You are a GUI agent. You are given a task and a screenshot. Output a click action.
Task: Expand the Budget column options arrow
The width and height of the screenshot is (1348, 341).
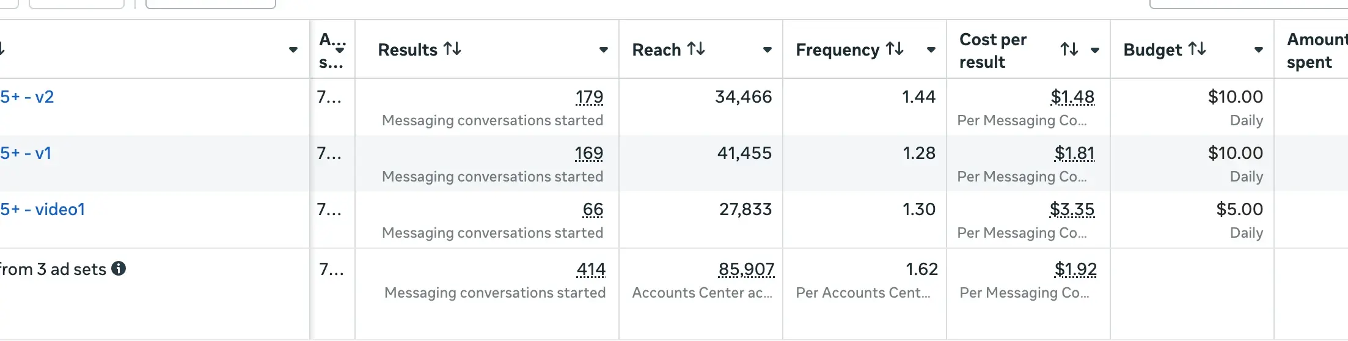(1259, 50)
